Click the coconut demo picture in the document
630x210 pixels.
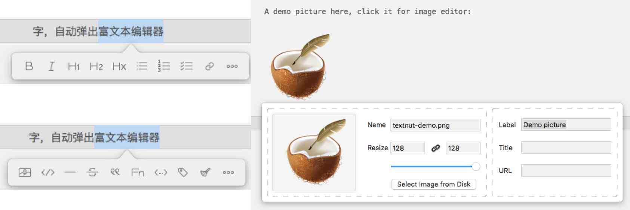point(300,67)
